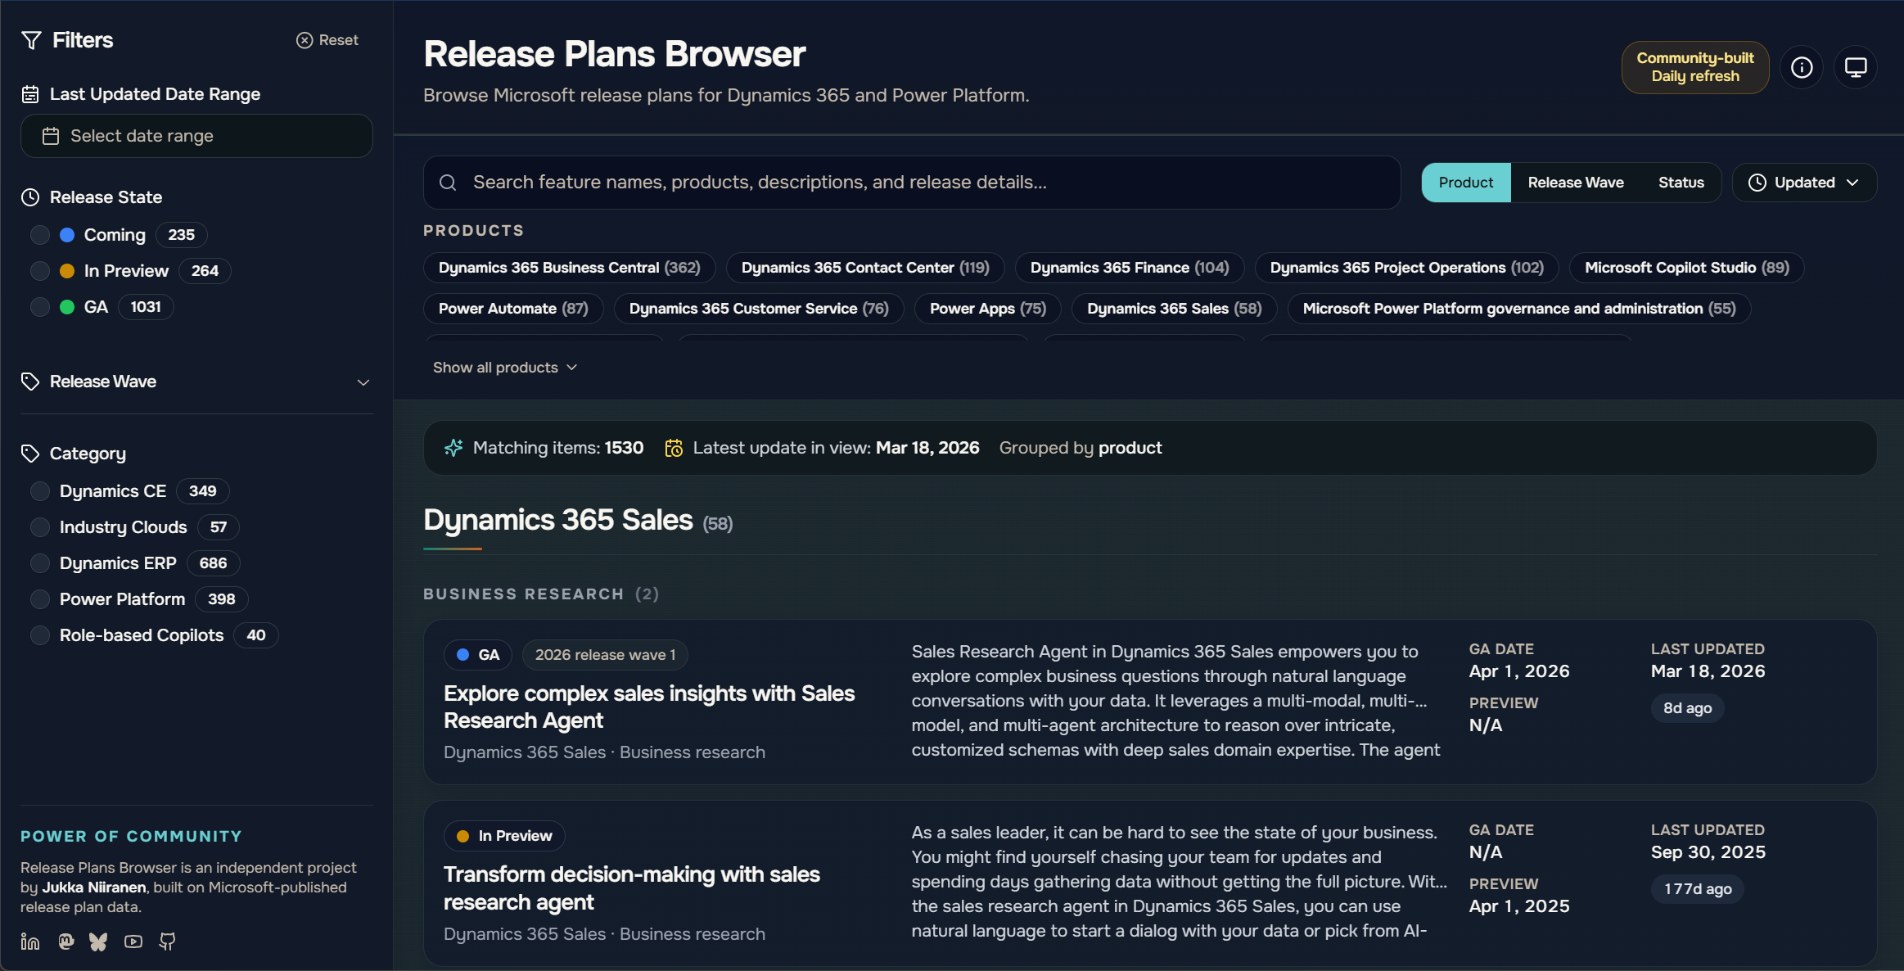Open the Bluesky butterfly icon
This screenshot has width=1904, height=971.
pyautogui.click(x=98, y=942)
